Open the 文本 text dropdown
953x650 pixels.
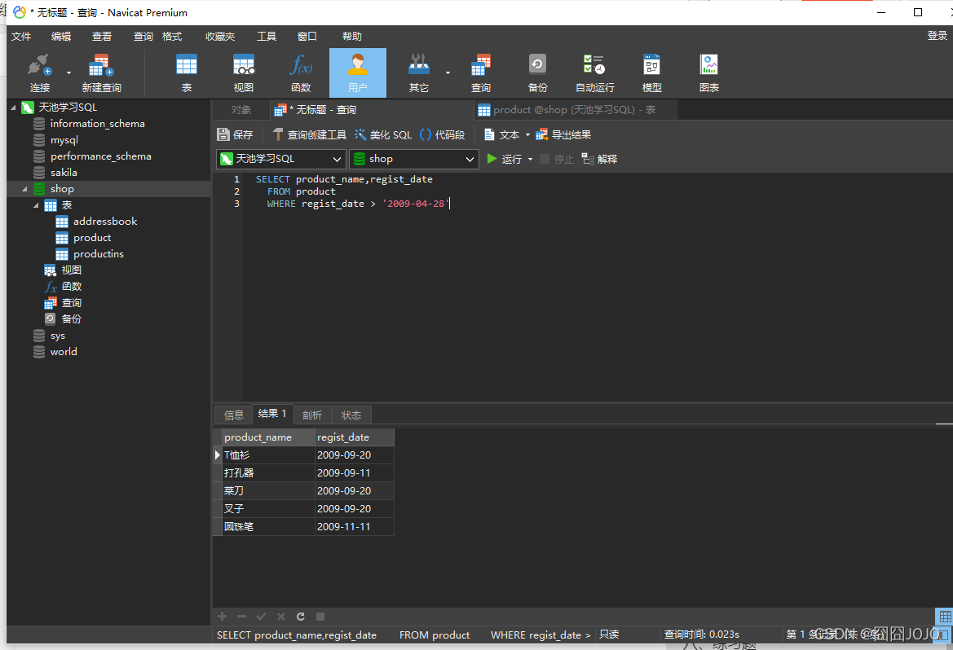[x=506, y=135]
